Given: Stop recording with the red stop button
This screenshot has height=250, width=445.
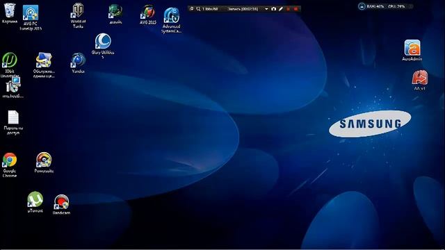Looking at the screenshot, I should [x=296, y=9].
